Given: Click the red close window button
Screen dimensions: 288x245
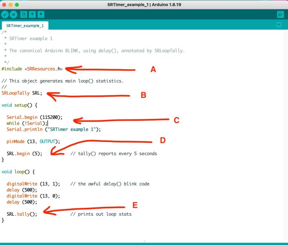Looking at the screenshot, I should pyautogui.click(x=4, y=5).
